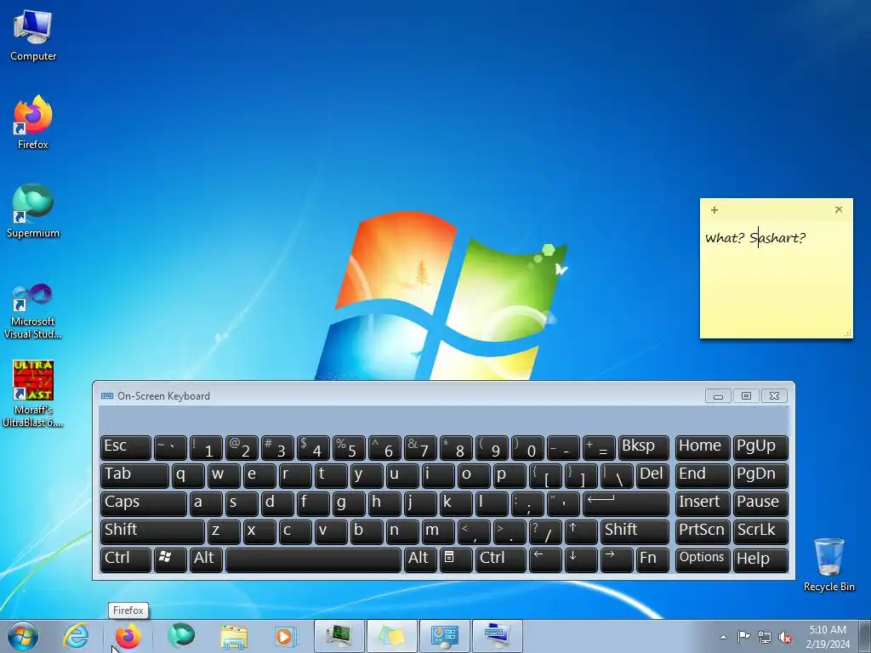The width and height of the screenshot is (871, 653).
Task: Open the taskbar clock showing 5:10 AM
Action: coord(828,637)
